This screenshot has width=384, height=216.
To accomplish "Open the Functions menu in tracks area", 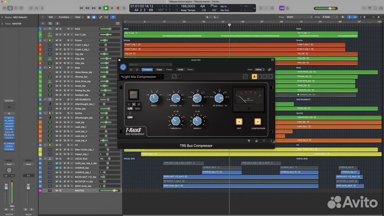I will (x=65, y=17).
